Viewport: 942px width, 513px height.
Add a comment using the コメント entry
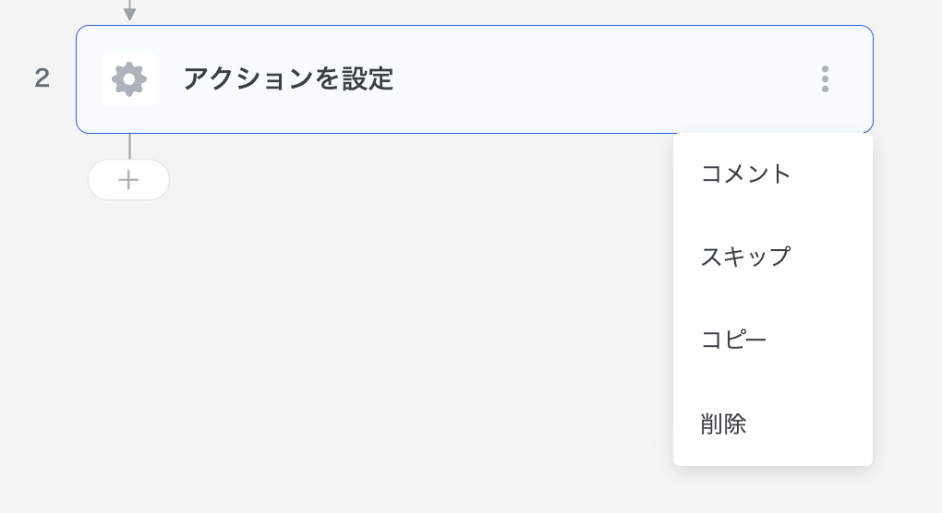[x=746, y=173]
